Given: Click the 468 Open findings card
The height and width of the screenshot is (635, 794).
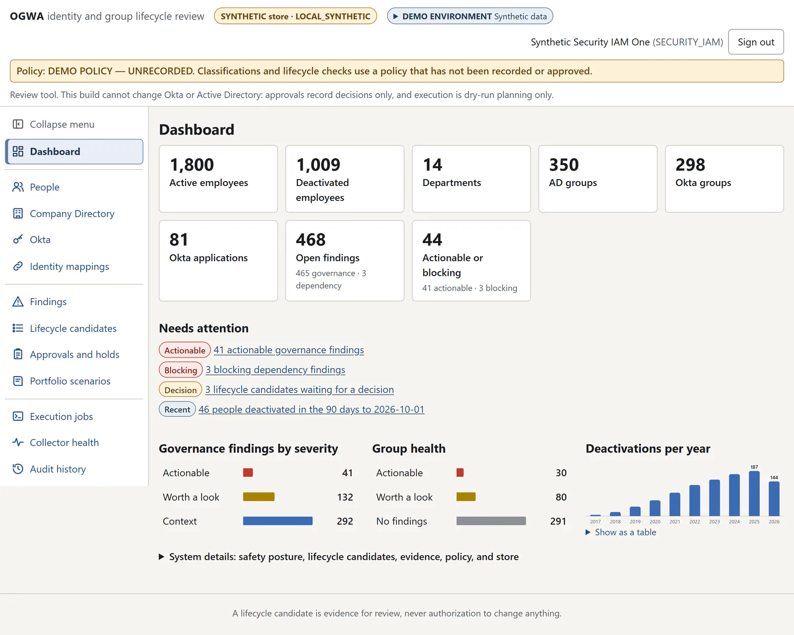Looking at the screenshot, I should [345, 260].
